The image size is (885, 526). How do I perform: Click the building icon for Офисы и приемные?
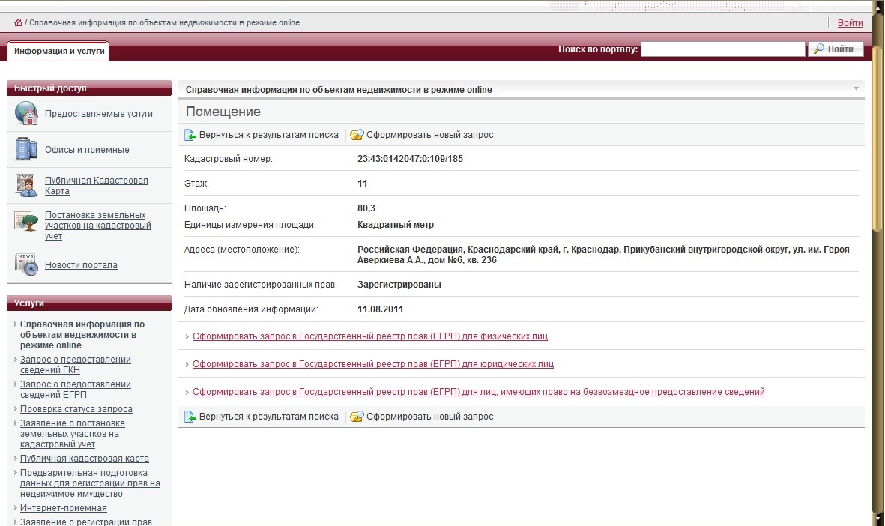tap(26, 149)
